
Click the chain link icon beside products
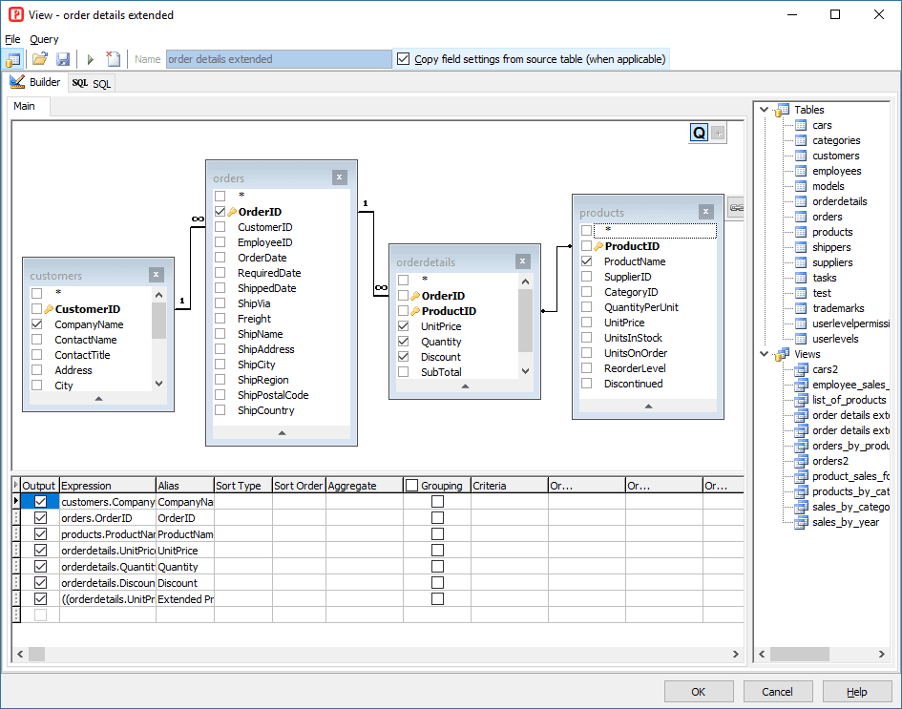coord(736,207)
